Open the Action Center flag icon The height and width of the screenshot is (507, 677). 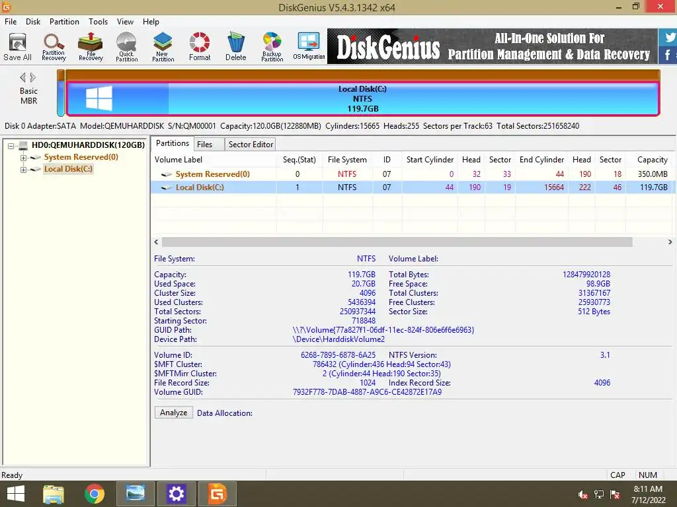(x=615, y=494)
